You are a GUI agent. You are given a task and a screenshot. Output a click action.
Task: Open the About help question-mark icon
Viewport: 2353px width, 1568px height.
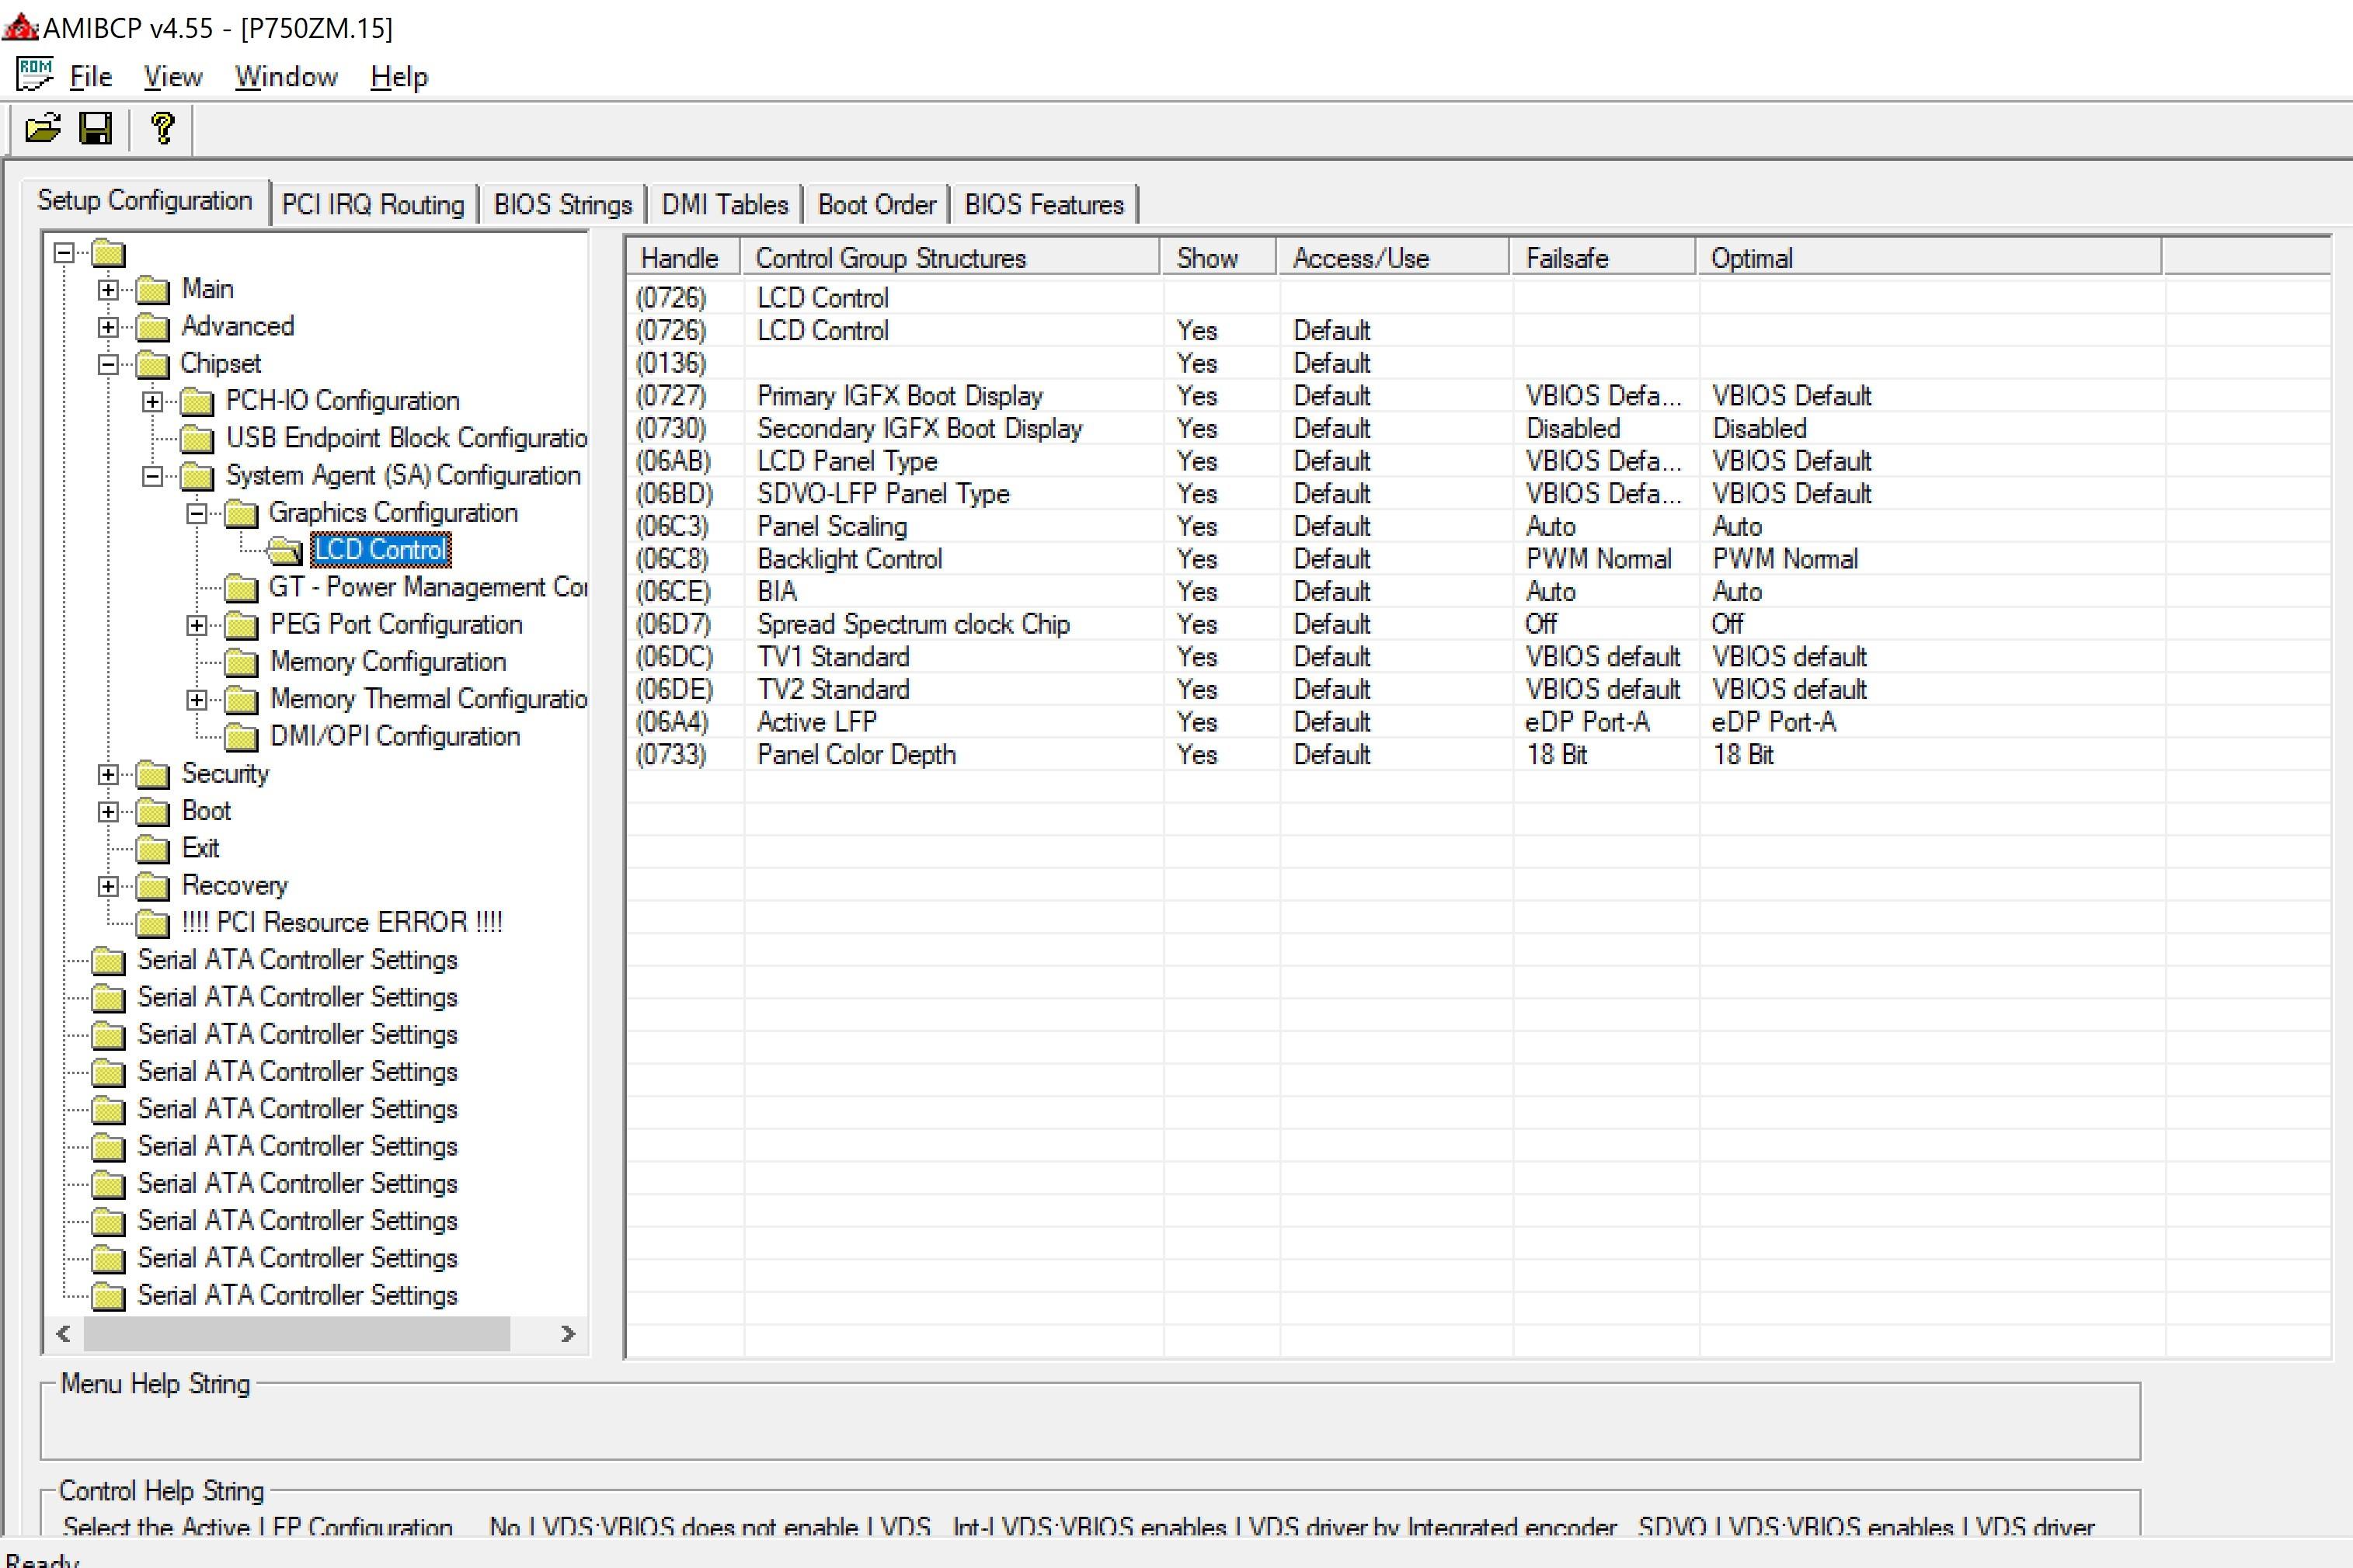point(162,129)
